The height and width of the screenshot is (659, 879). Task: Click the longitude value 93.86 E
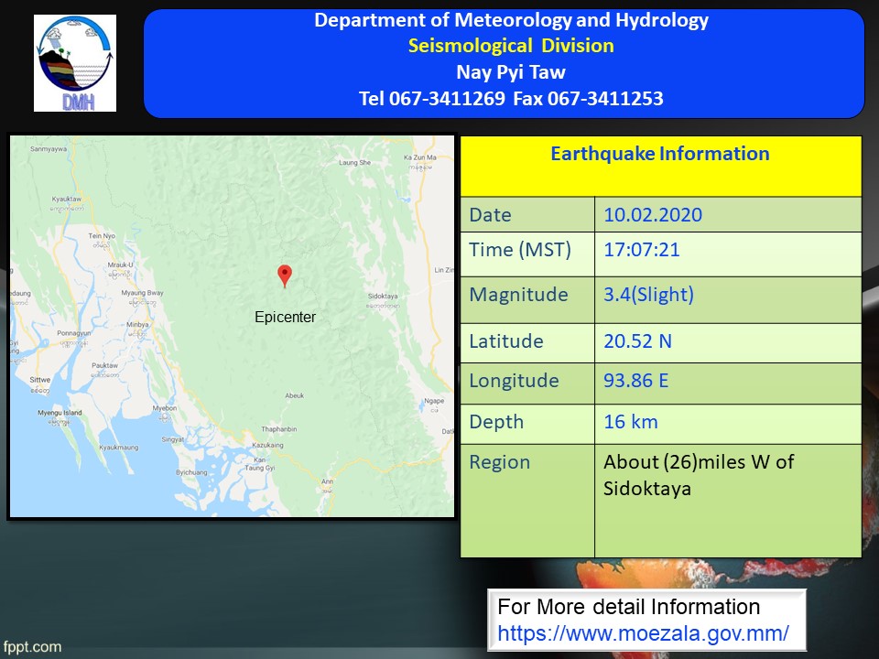point(635,380)
